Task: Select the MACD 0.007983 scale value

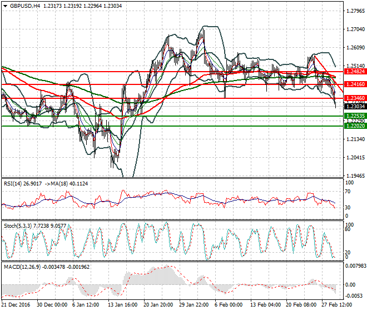Action: click(356, 266)
